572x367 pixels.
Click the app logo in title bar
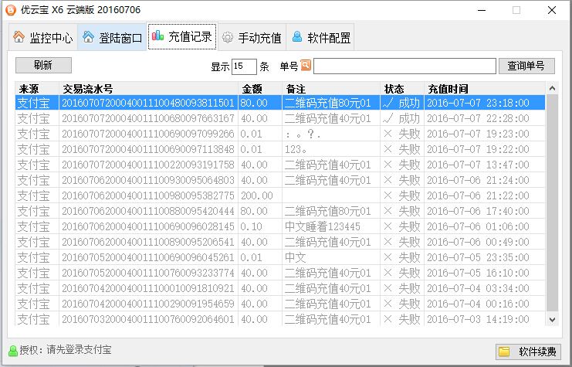pos(11,10)
